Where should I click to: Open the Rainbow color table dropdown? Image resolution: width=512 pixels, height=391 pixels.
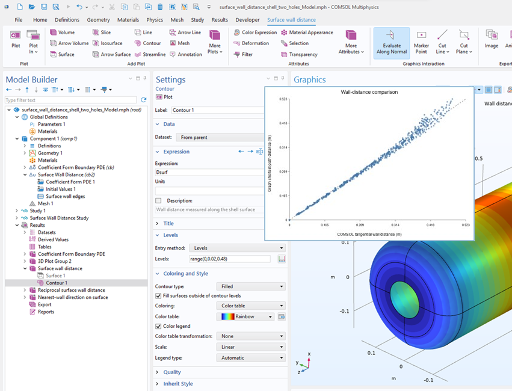coord(245,316)
